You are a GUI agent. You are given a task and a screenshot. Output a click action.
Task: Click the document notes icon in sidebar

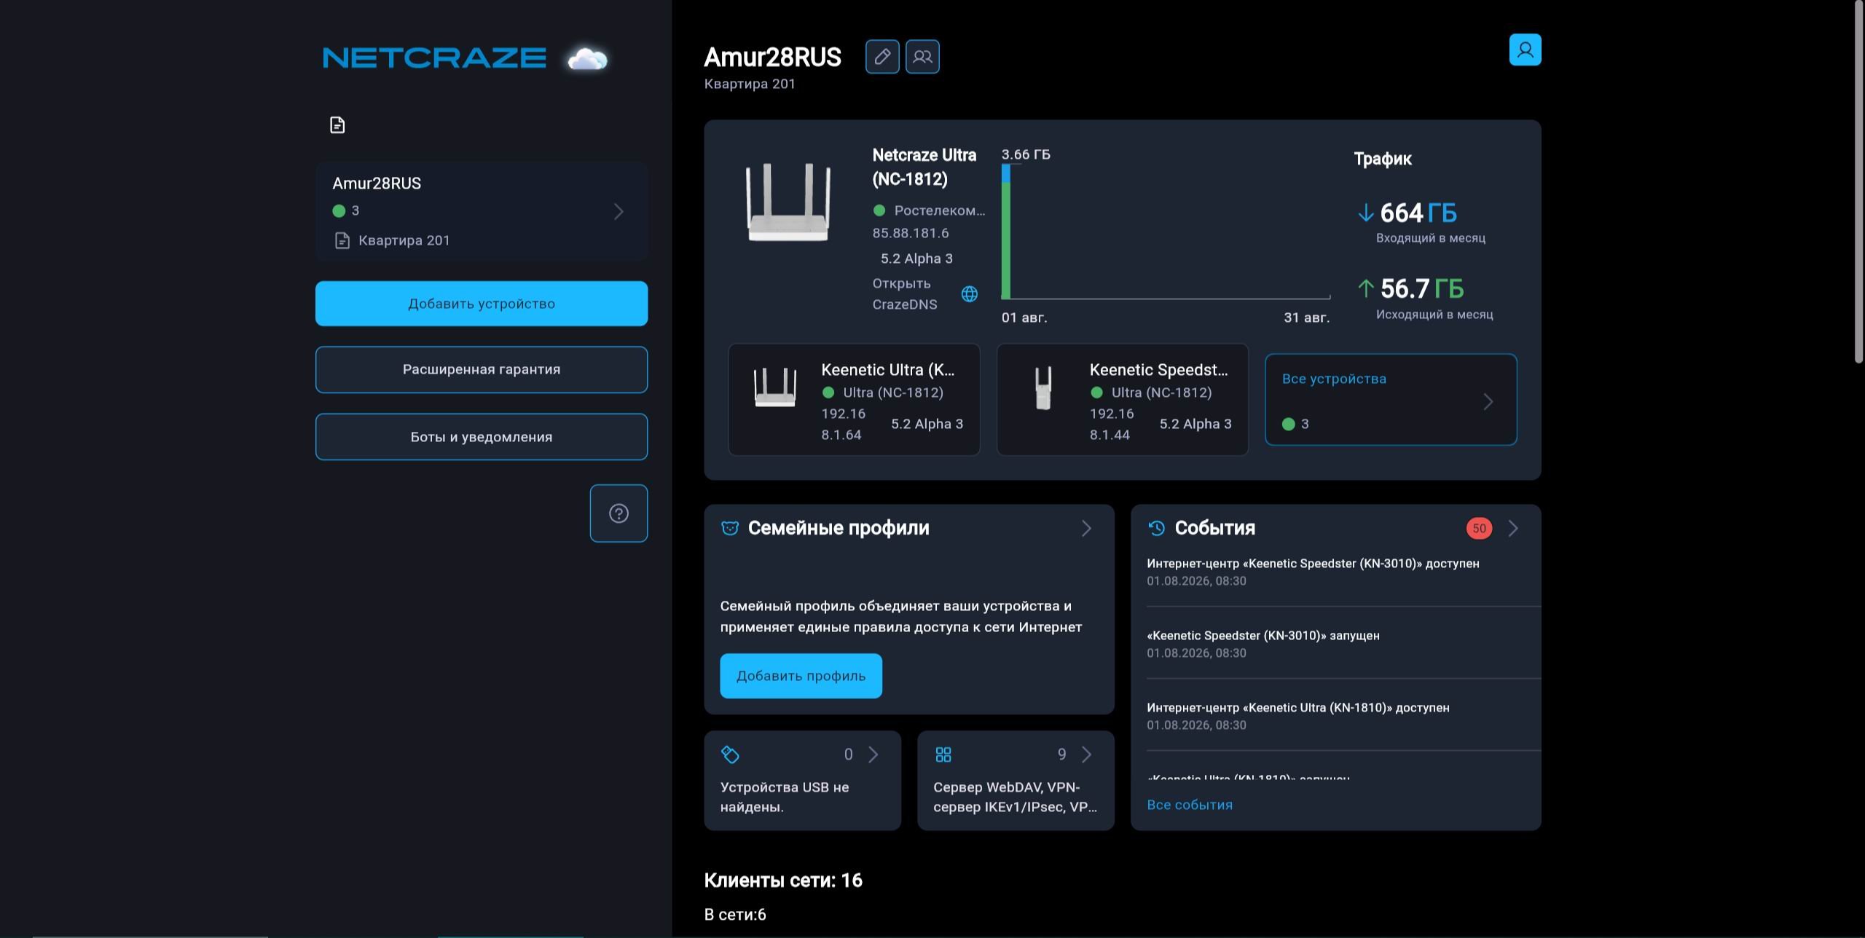[337, 125]
